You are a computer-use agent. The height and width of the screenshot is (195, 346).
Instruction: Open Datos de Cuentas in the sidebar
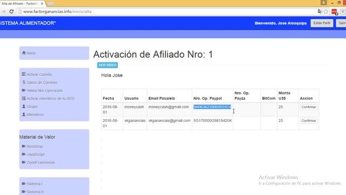pos(42,82)
